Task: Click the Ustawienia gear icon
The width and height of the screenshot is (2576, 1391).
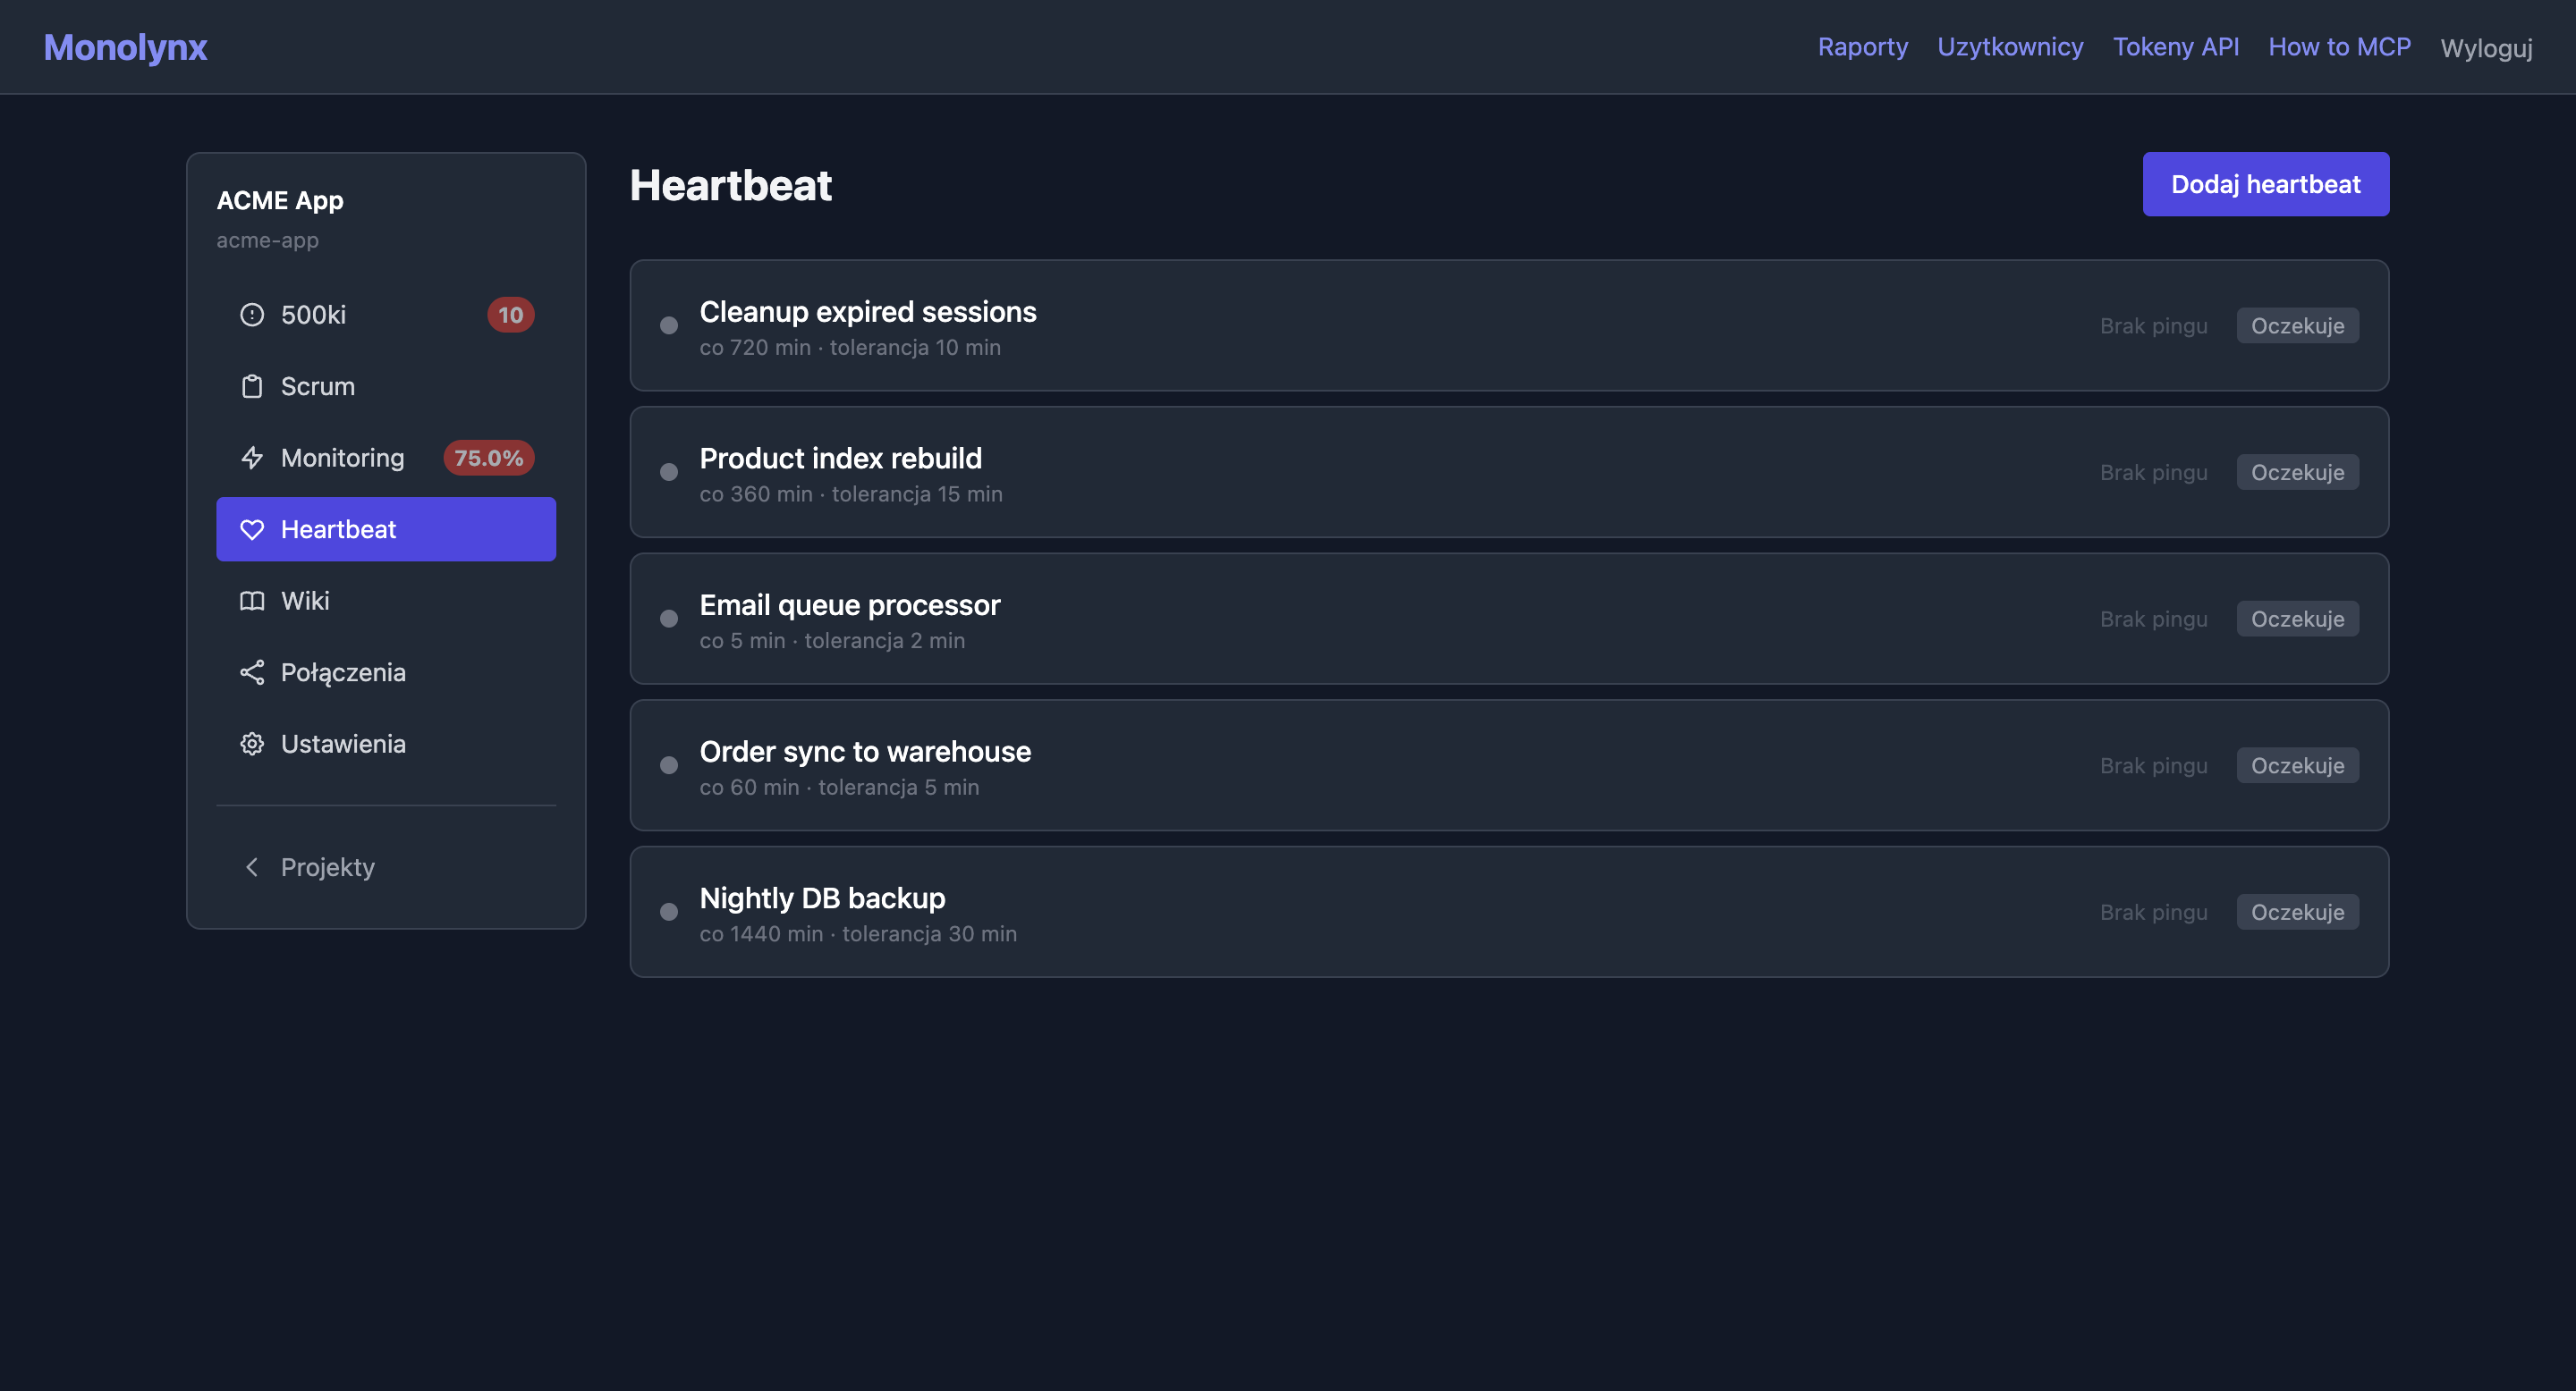Action: [x=252, y=745]
